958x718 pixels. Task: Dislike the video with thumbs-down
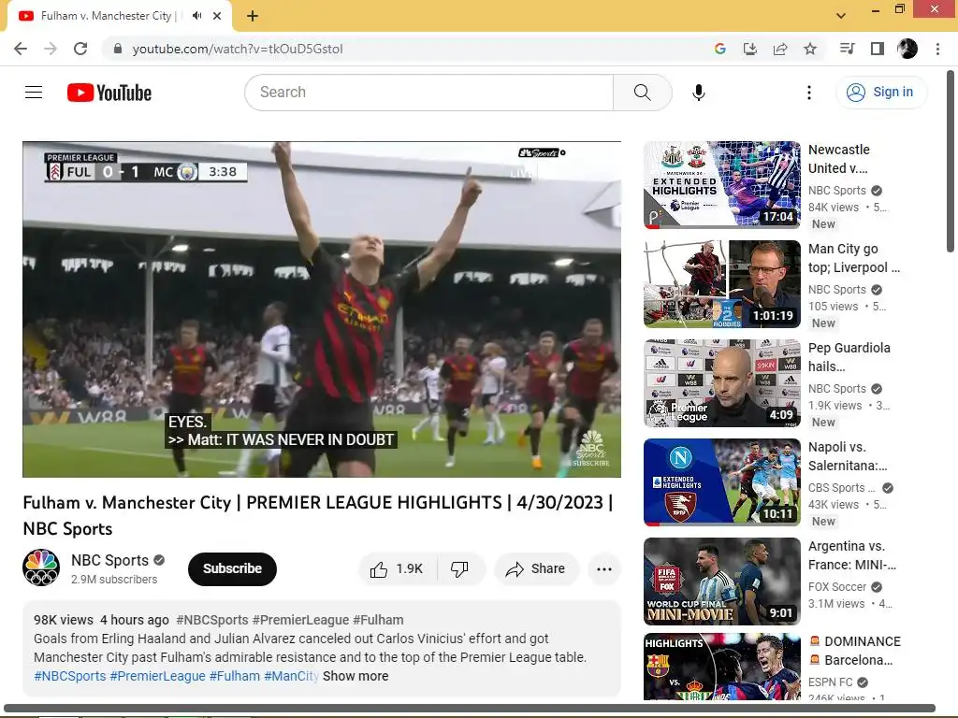click(x=460, y=569)
